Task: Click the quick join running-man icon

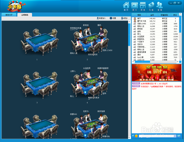Action: point(98,18)
